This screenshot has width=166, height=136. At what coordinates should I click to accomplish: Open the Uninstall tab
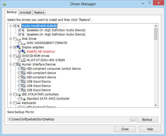(25, 13)
